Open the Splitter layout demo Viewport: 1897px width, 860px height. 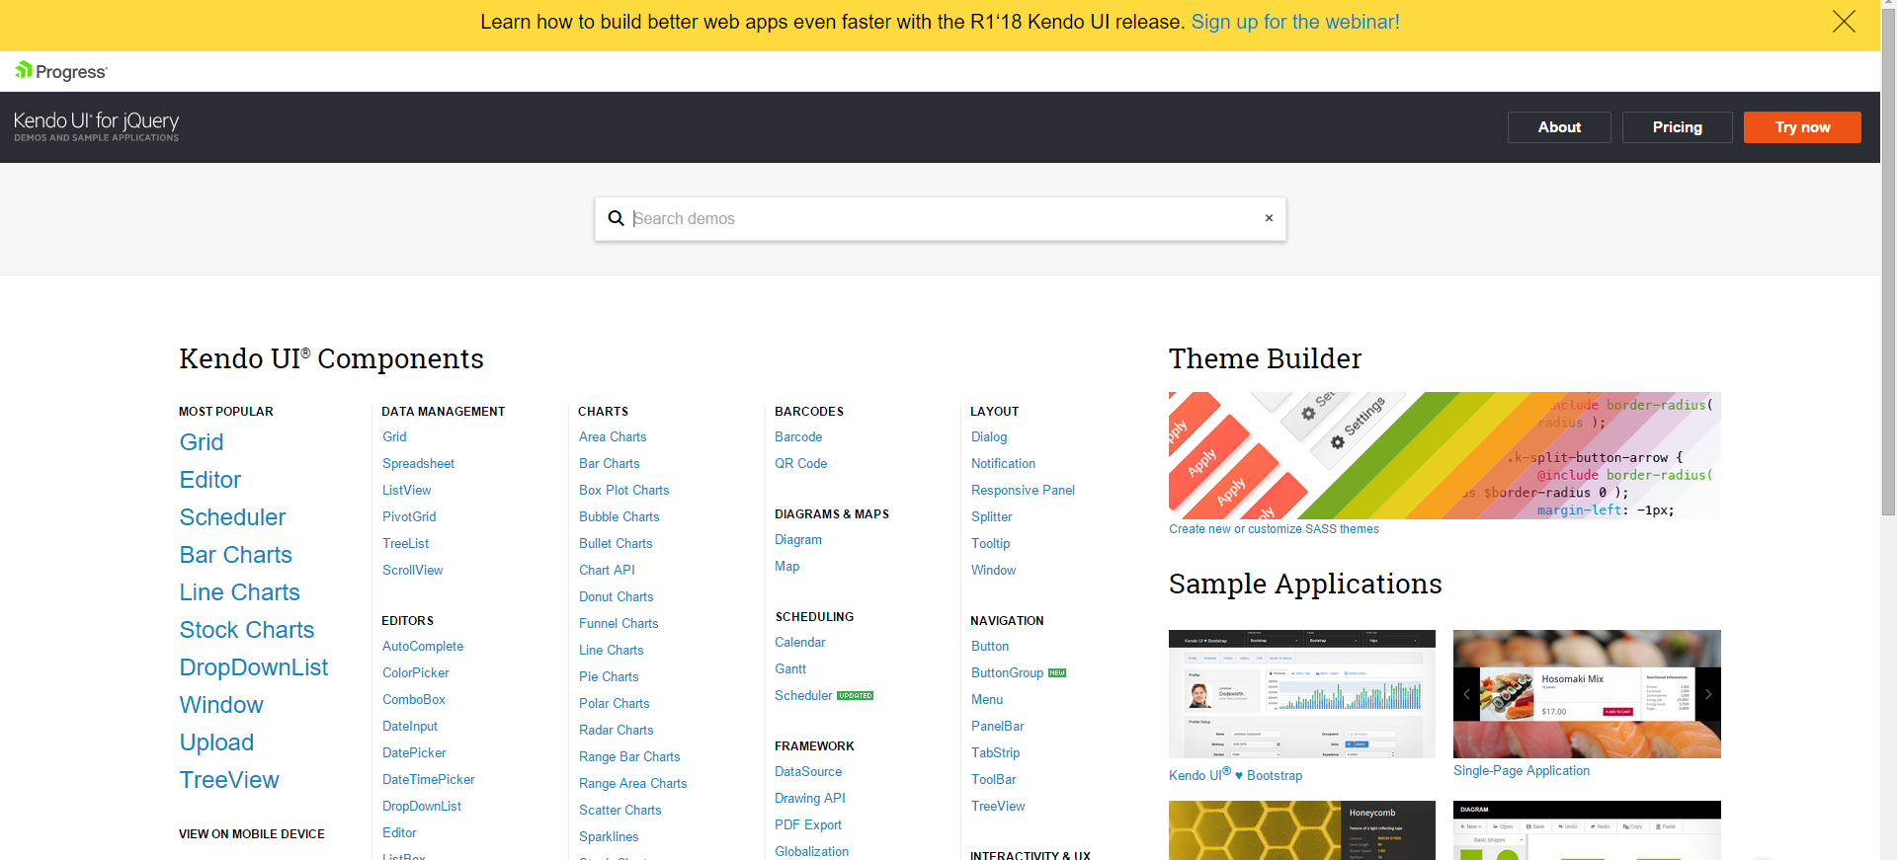[x=991, y=516]
